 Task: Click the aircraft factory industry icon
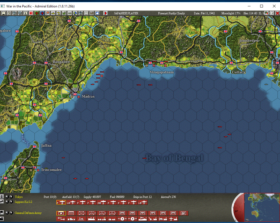(x=173, y=219)
